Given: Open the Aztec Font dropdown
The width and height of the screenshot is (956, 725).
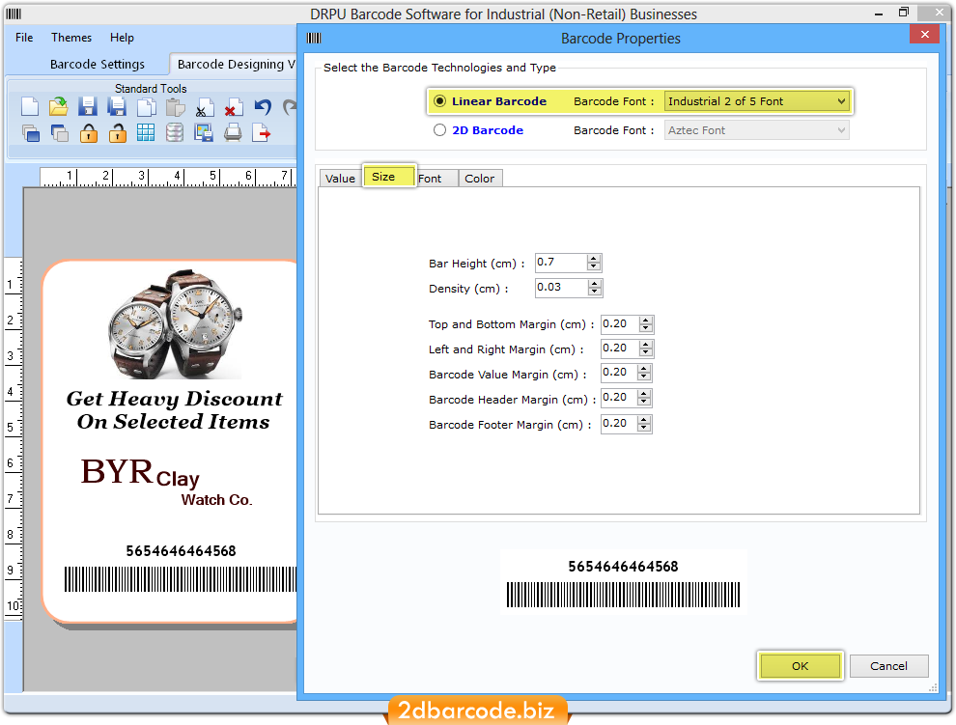Looking at the screenshot, I should click(757, 130).
